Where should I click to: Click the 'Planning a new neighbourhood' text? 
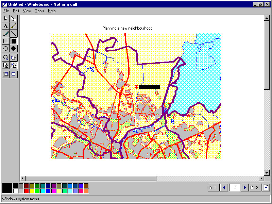[127, 28]
